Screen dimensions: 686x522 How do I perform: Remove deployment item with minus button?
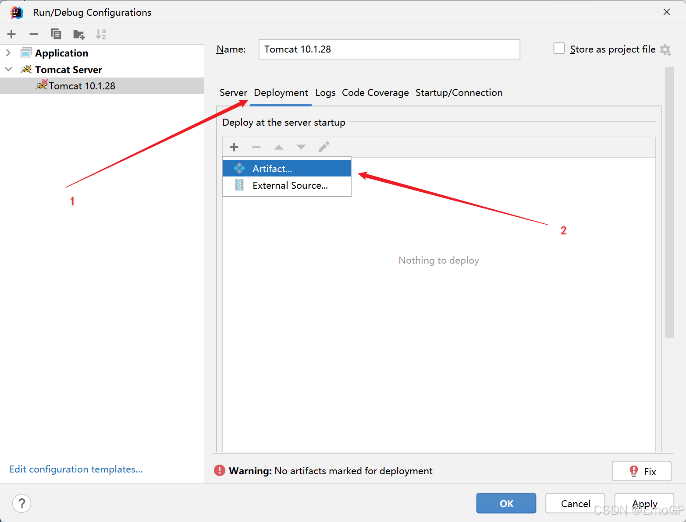[256, 147]
